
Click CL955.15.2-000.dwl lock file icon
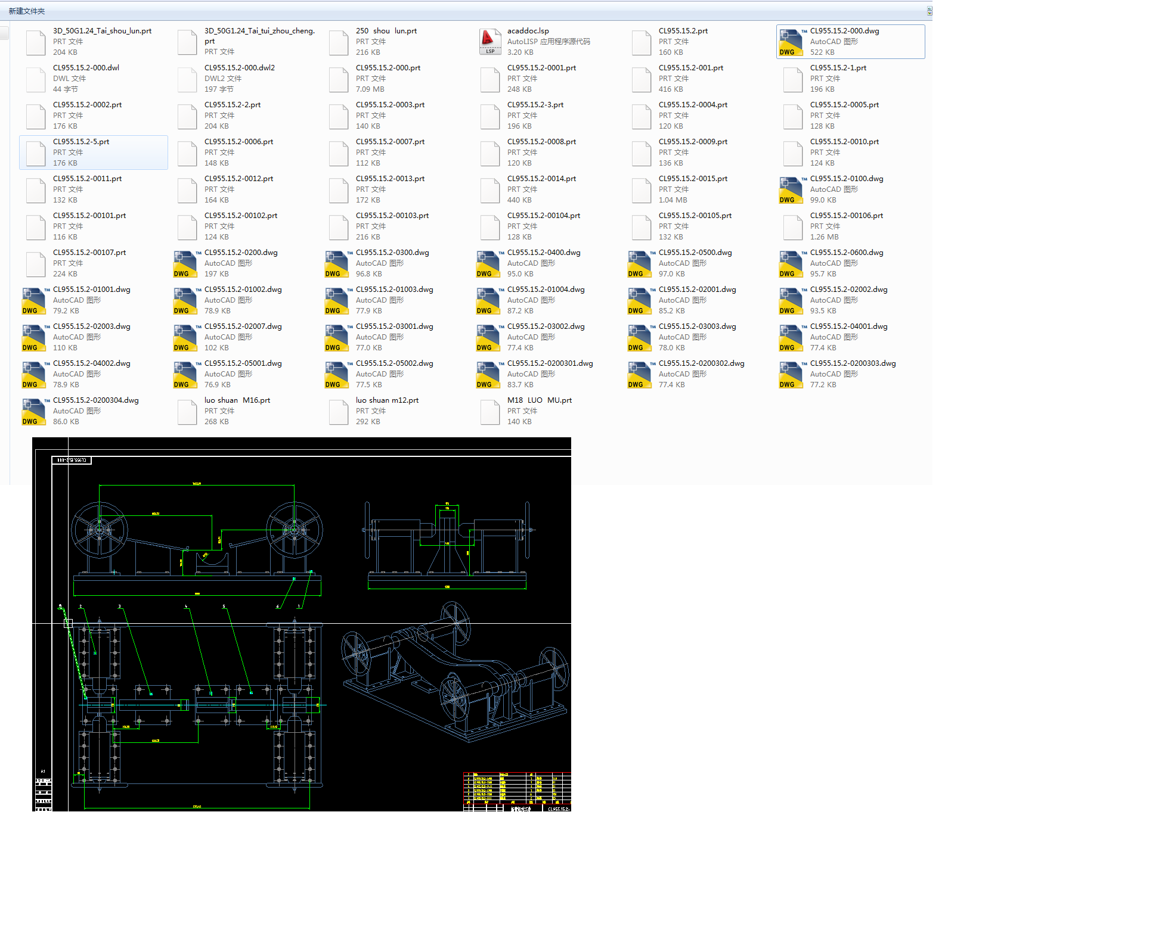tap(36, 79)
